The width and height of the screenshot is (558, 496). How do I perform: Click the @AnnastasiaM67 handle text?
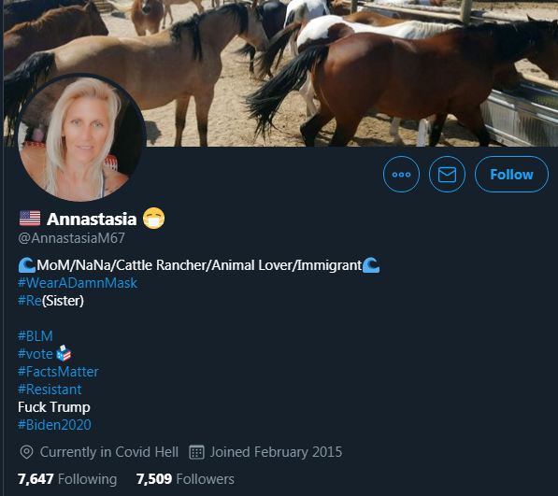tap(72, 238)
